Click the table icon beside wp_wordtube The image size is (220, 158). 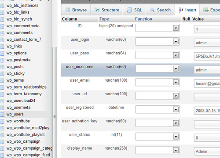click(x=2, y=122)
